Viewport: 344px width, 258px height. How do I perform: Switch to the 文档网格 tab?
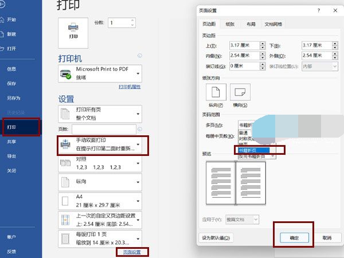[273, 25]
